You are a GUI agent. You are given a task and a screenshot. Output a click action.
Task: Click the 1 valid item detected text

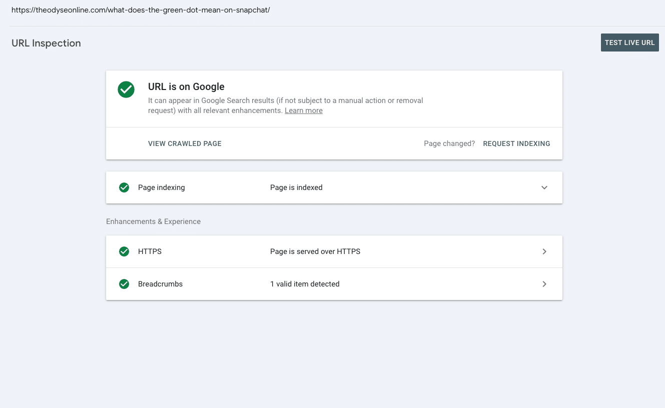pyautogui.click(x=305, y=284)
